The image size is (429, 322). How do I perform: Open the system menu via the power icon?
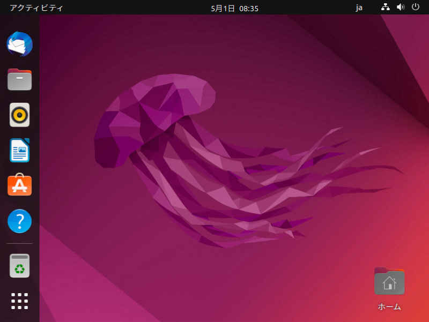tap(416, 8)
